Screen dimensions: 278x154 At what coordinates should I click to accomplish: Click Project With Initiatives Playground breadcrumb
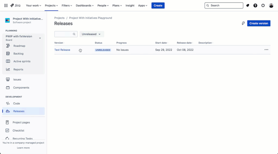point(90,18)
